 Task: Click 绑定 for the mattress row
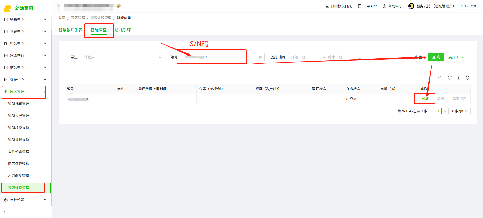tap(425, 99)
